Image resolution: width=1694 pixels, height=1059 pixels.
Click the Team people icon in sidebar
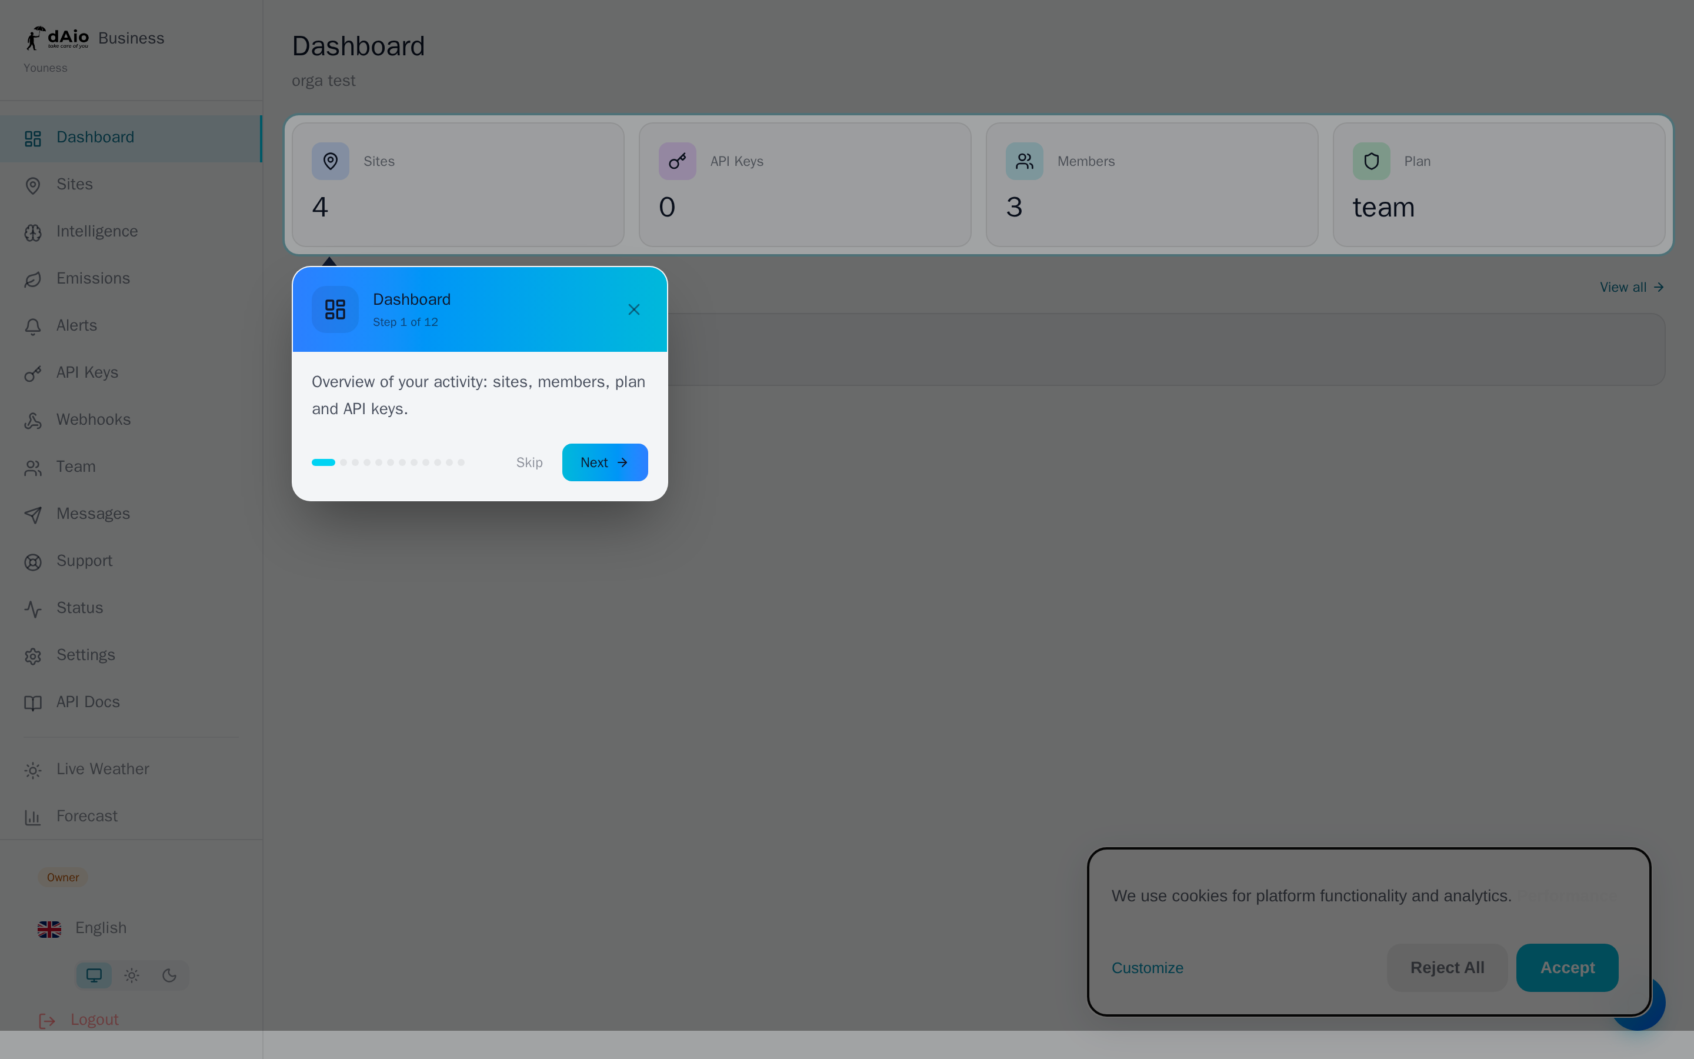pos(33,468)
